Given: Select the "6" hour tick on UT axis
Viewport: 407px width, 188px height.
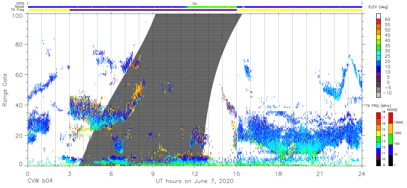Looking at the screenshot, I should point(111,173).
